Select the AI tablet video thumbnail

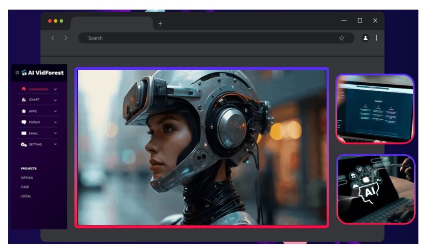(376, 189)
